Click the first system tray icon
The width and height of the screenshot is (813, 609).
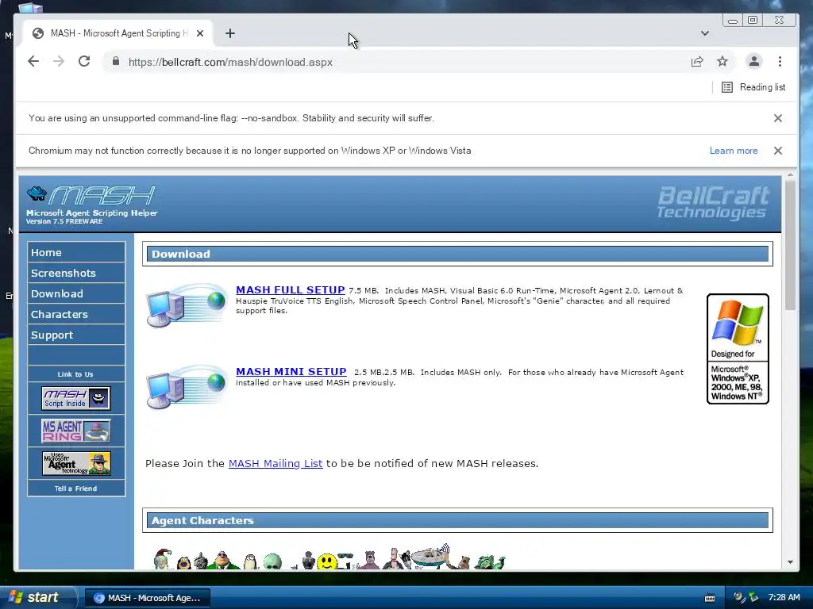click(x=739, y=597)
